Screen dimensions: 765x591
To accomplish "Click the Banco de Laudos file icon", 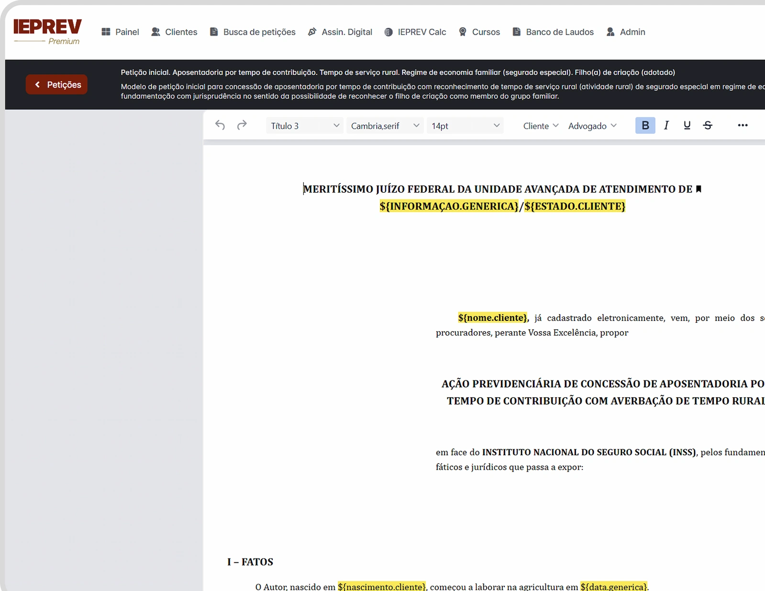I will point(517,32).
